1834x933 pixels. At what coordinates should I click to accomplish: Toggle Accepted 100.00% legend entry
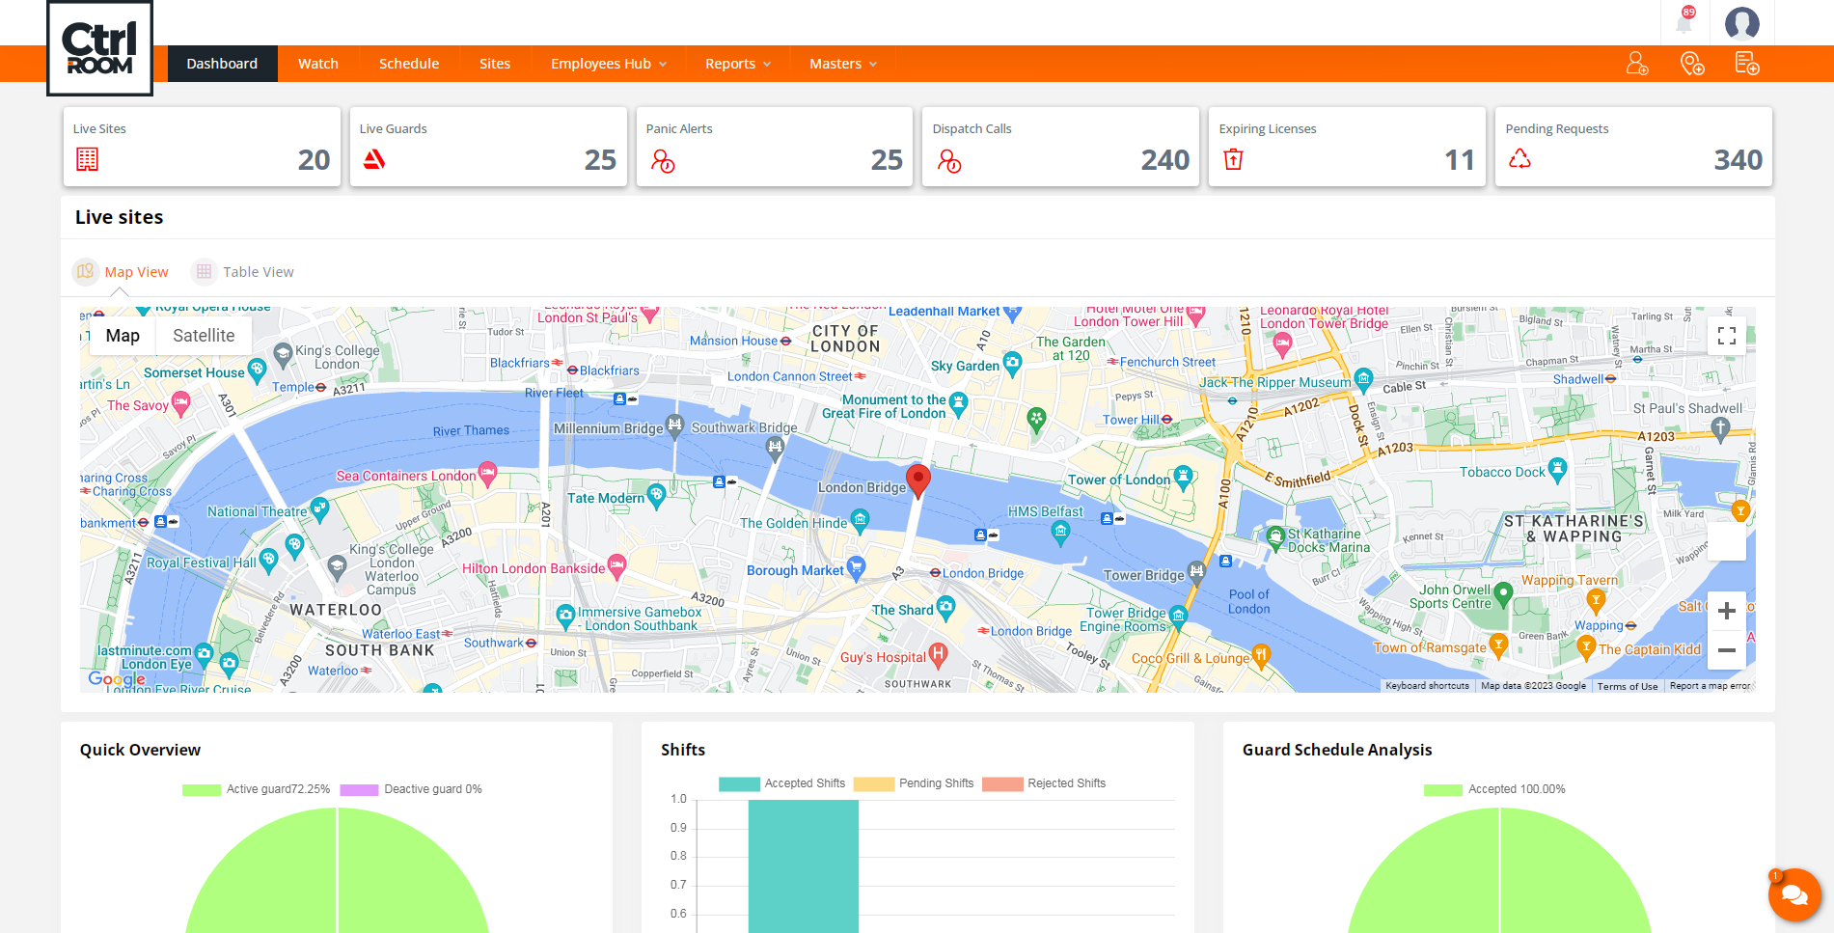pos(1494,789)
